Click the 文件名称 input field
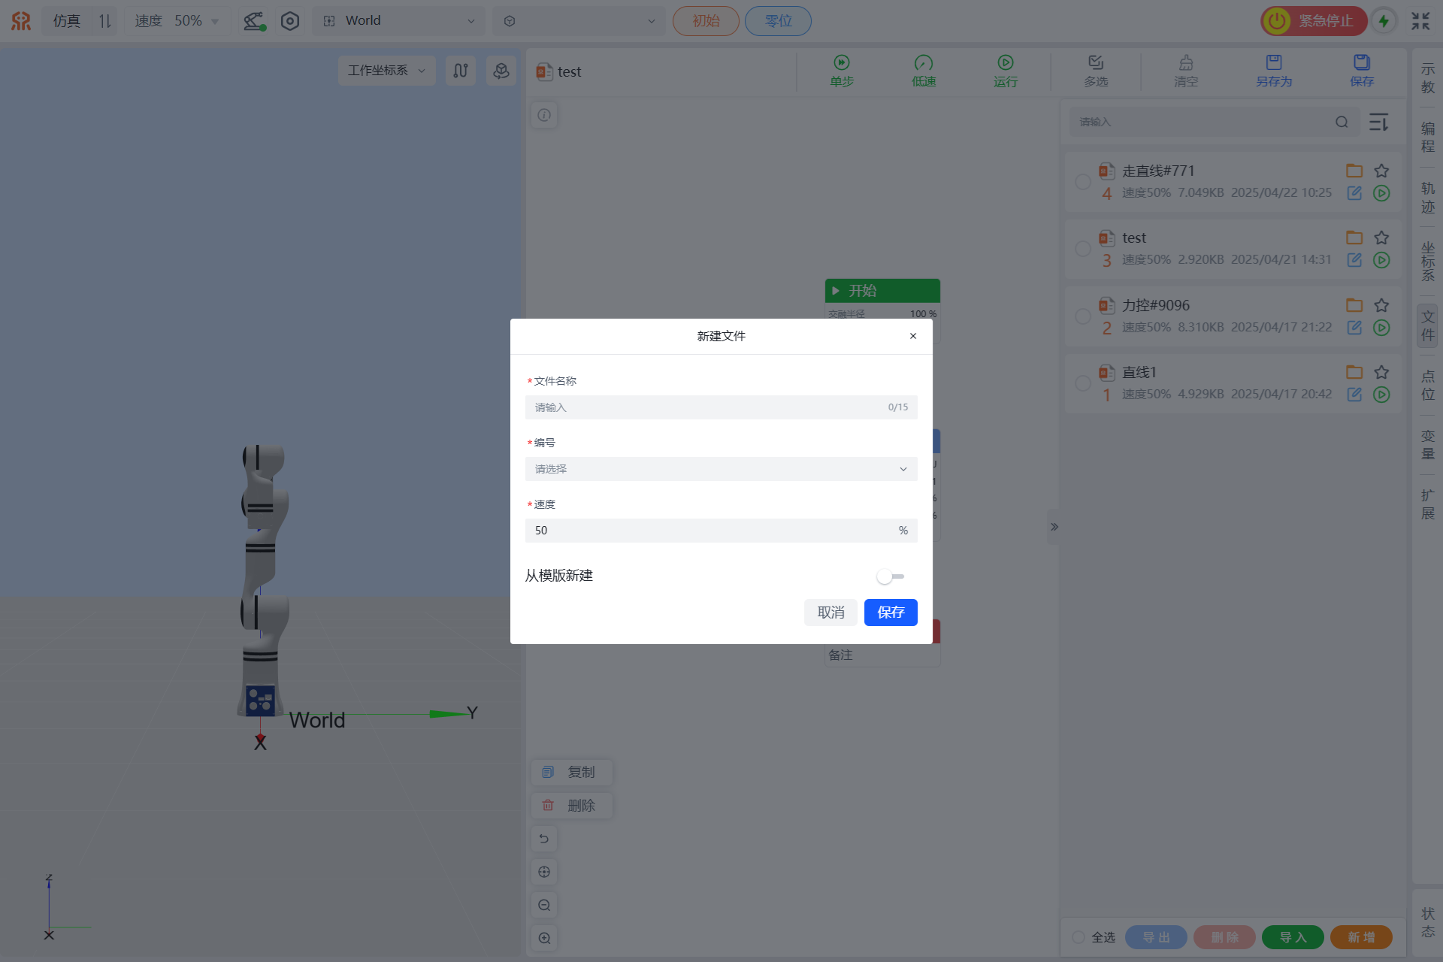This screenshot has height=962, width=1443. 706,407
